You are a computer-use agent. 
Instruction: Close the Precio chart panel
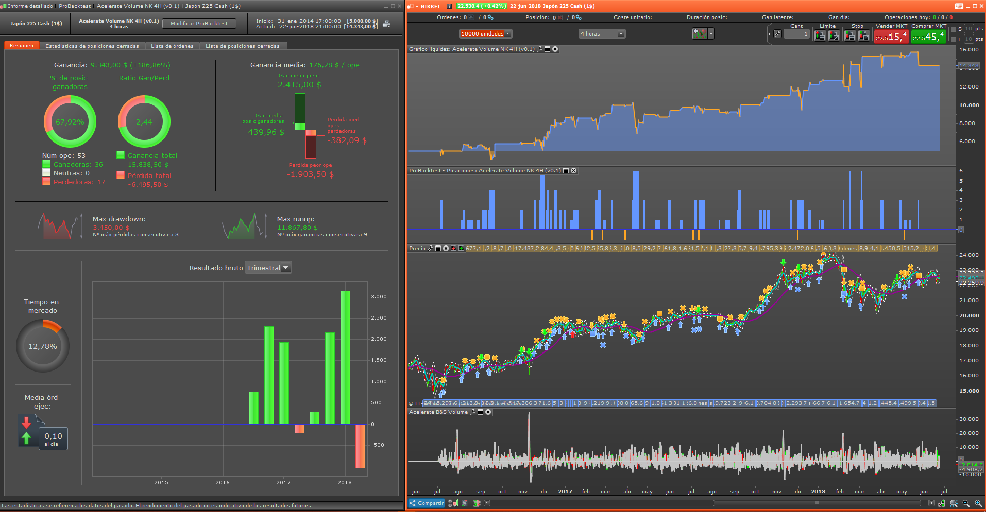(446, 249)
